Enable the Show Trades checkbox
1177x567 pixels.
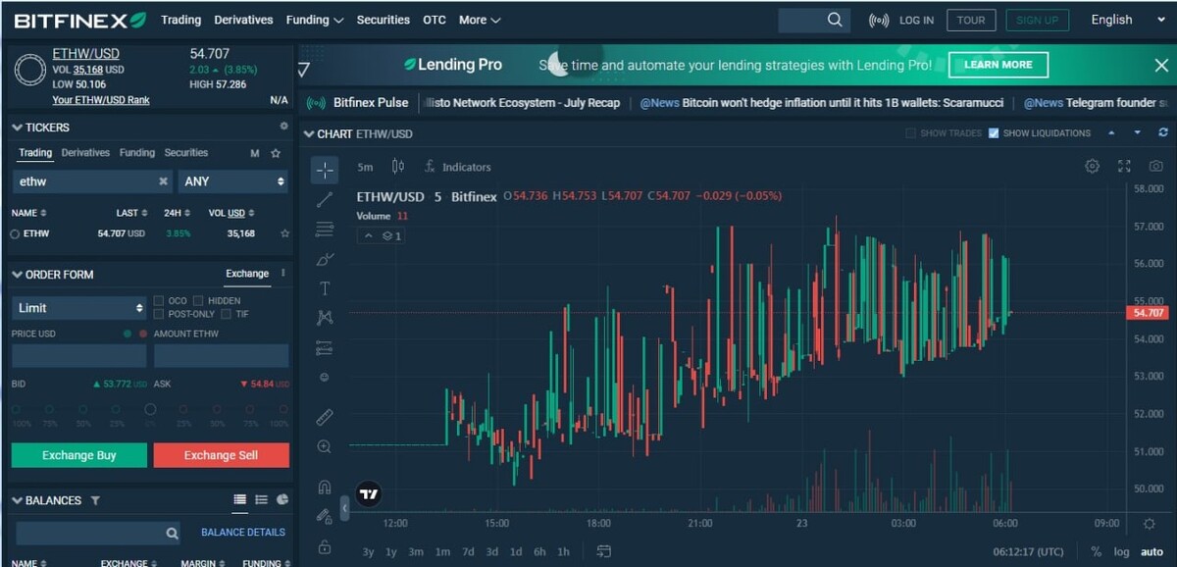[910, 132]
